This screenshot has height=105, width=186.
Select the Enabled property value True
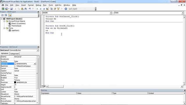pyautogui.click(x=16, y=78)
